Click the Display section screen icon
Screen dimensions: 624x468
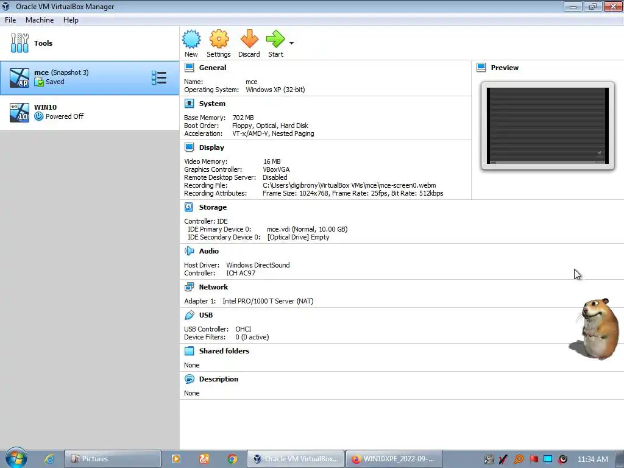click(189, 147)
